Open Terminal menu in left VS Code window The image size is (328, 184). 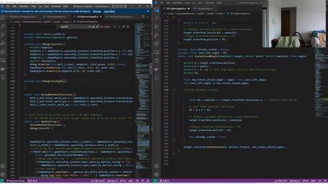click(x=56, y=6)
